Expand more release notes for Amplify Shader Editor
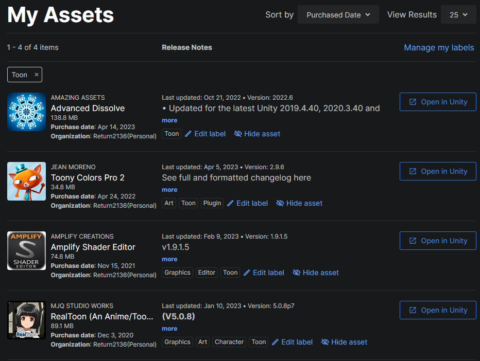Screen dimensions: 480x361 [169, 259]
